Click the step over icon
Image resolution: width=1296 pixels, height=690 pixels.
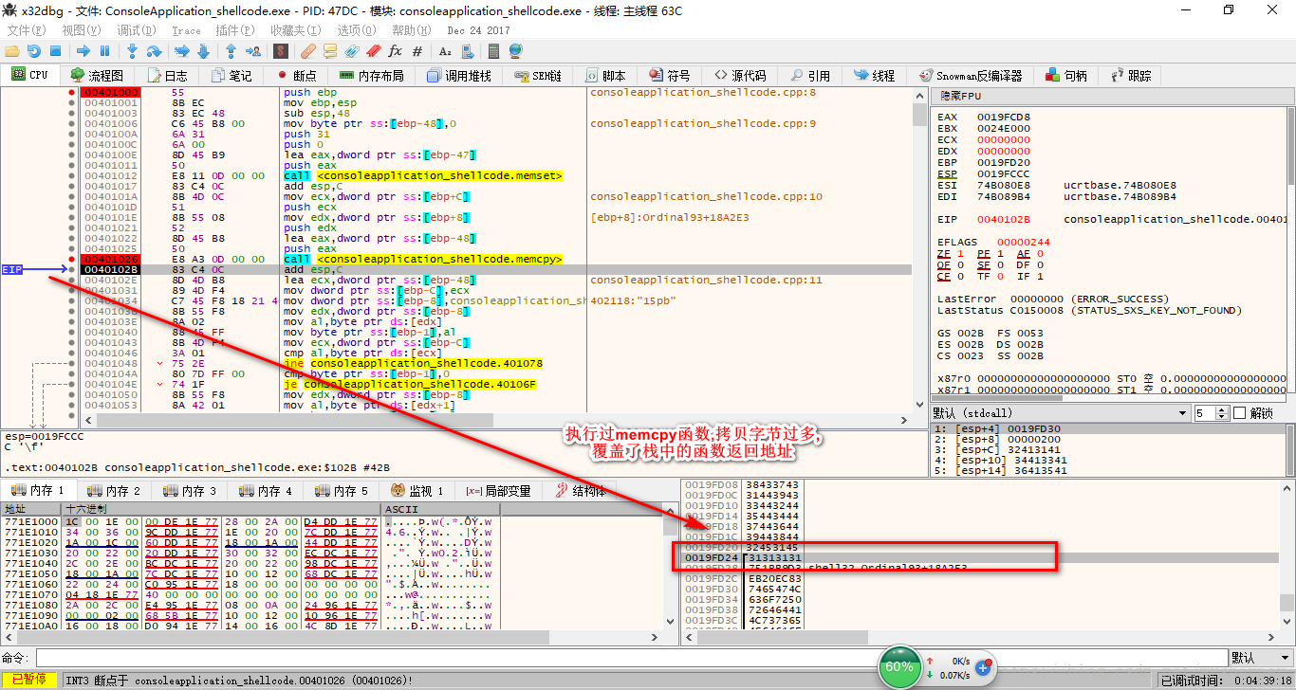154,51
